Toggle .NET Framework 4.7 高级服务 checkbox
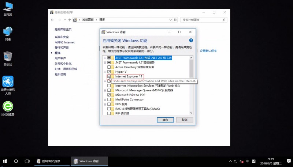 (109, 62)
